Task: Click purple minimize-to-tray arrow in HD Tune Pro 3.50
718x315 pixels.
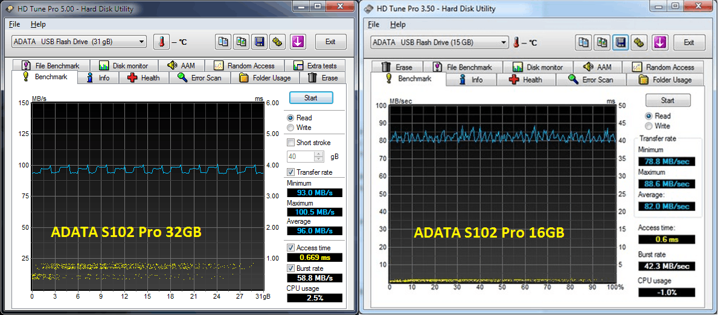Action: [659, 42]
